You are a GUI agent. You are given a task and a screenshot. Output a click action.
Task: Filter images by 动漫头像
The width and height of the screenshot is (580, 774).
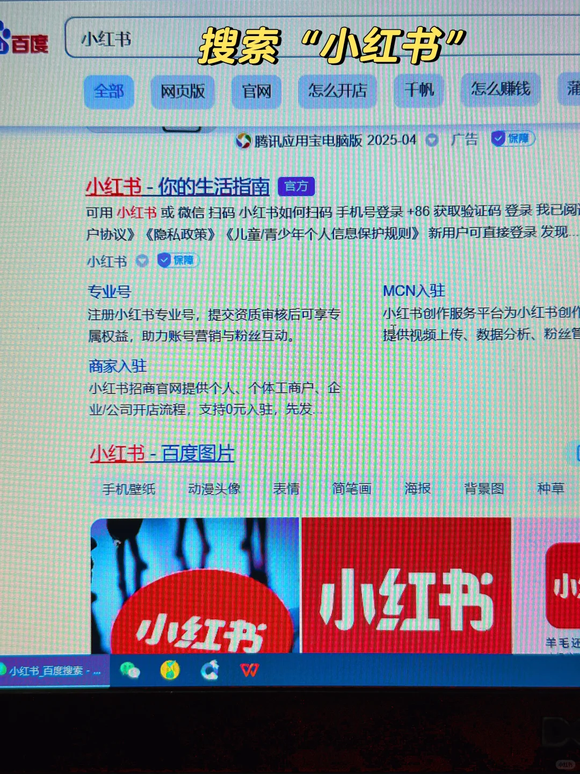214,489
